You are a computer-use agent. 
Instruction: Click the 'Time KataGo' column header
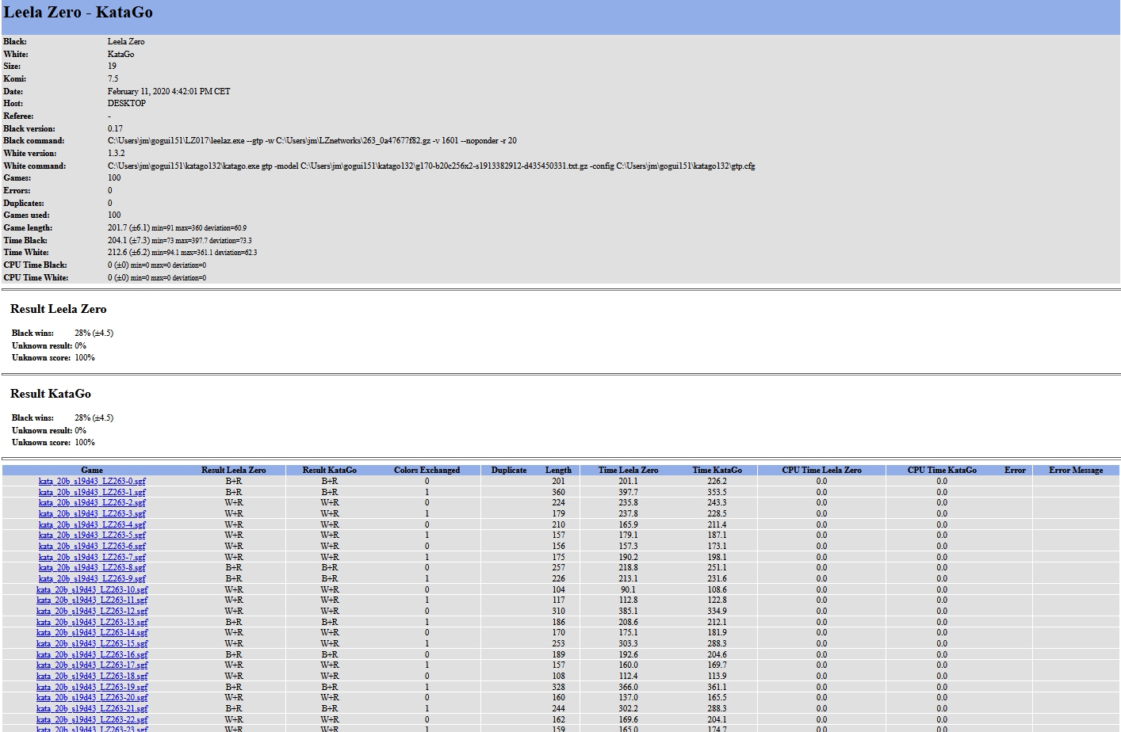click(x=717, y=470)
